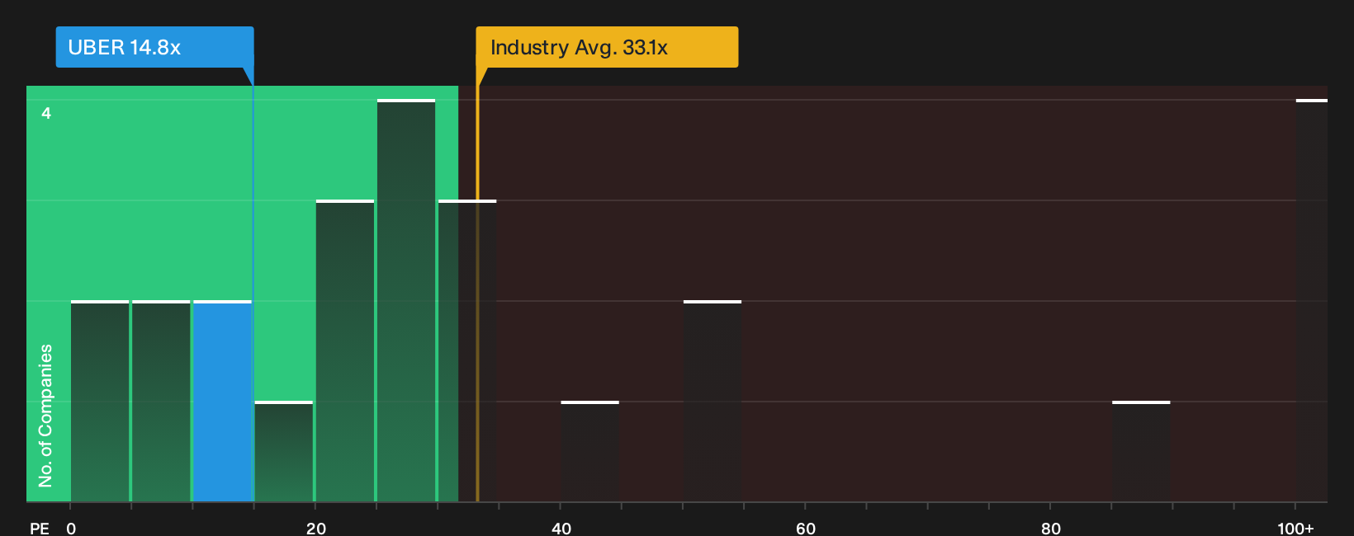The width and height of the screenshot is (1354, 536).
Task: Click the x-axis value 100+
Action: tap(1295, 529)
